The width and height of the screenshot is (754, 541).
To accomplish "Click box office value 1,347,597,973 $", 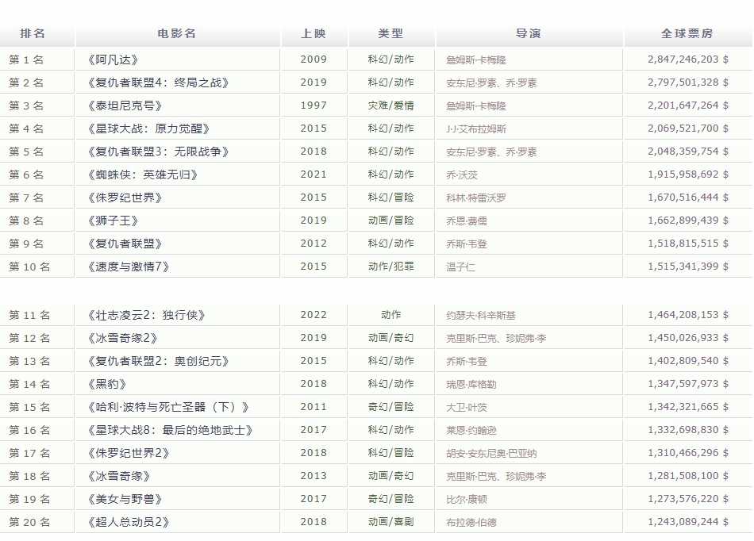I will click(688, 385).
